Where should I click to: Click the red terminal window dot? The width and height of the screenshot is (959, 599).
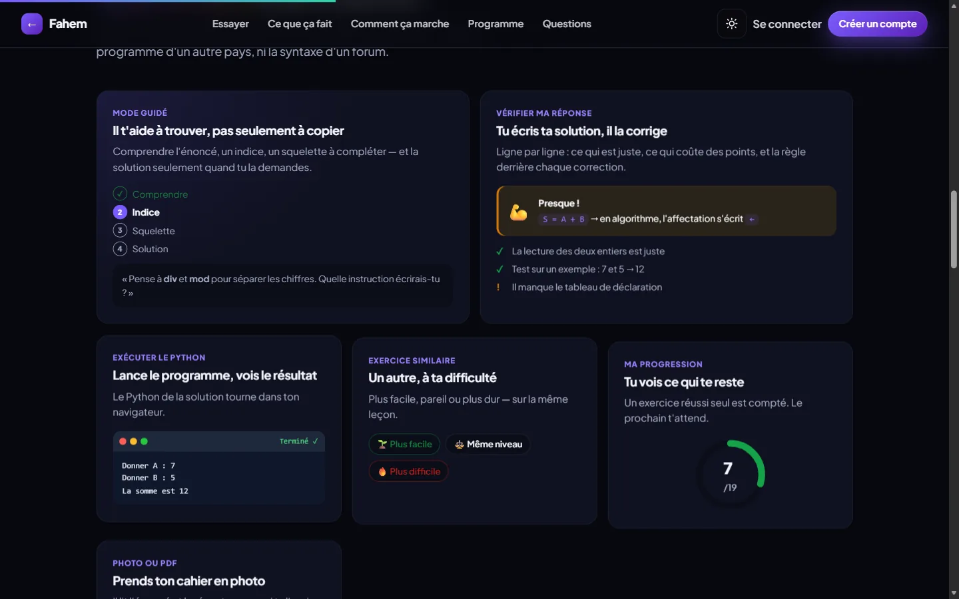click(x=123, y=441)
